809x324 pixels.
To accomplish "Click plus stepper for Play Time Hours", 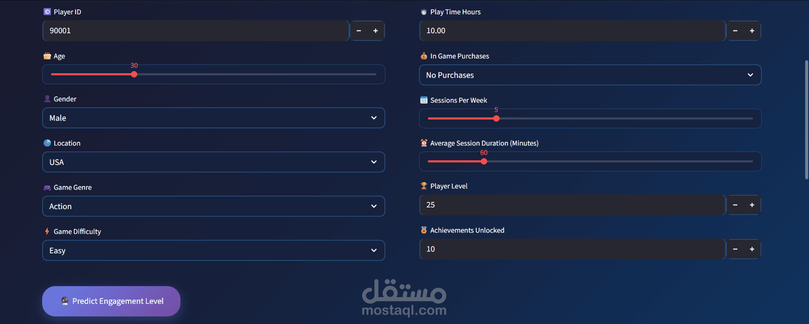I will click(752, 31).
